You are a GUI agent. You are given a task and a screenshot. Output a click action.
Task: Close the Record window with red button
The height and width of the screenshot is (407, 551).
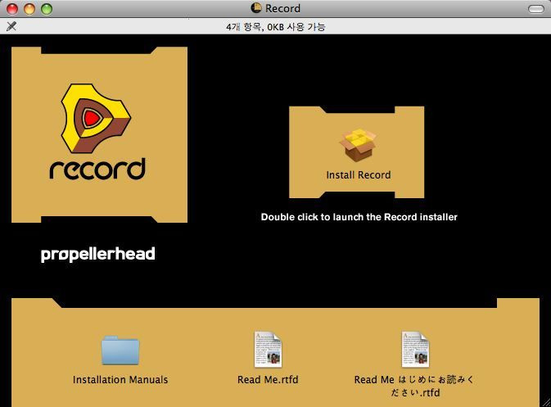pyautogui.click(x=12, y=9)
